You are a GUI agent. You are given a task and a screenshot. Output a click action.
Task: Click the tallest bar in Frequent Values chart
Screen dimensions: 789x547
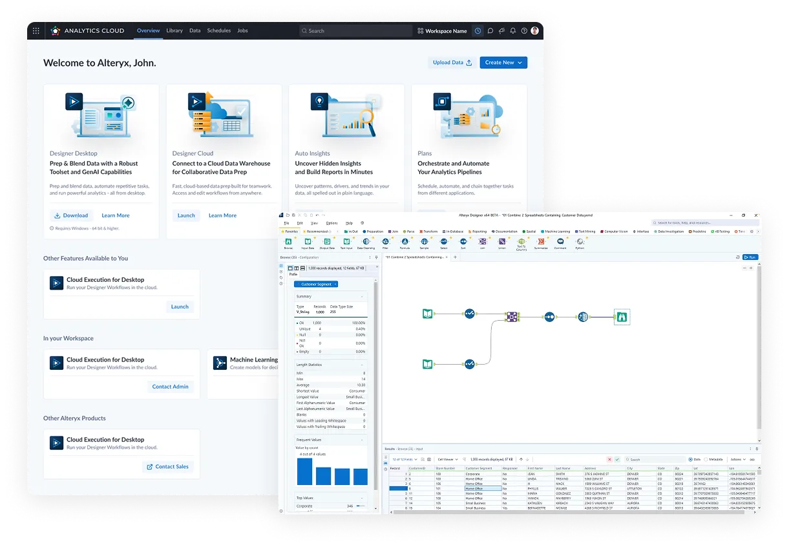pos(304,471)
